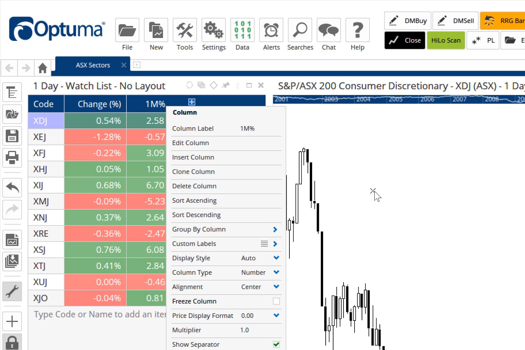Click the New document icon

156,30
